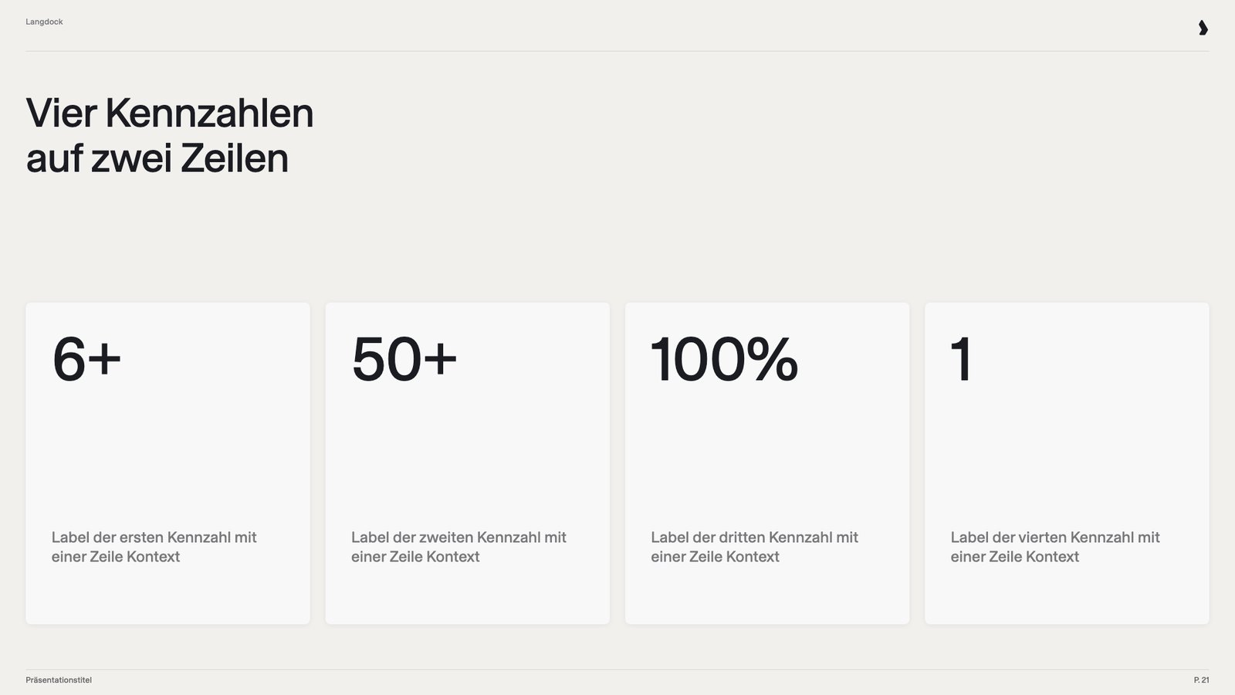This screenshot has width=1235, height=695.
Task: Select the 6+ metric number
Action: point(86,359)
